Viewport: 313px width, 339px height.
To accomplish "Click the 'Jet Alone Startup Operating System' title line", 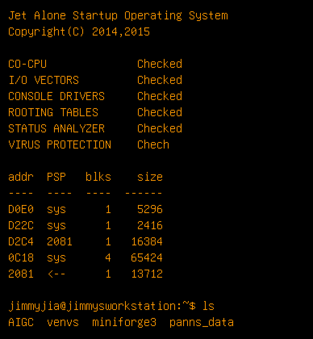I will [118, 16].
